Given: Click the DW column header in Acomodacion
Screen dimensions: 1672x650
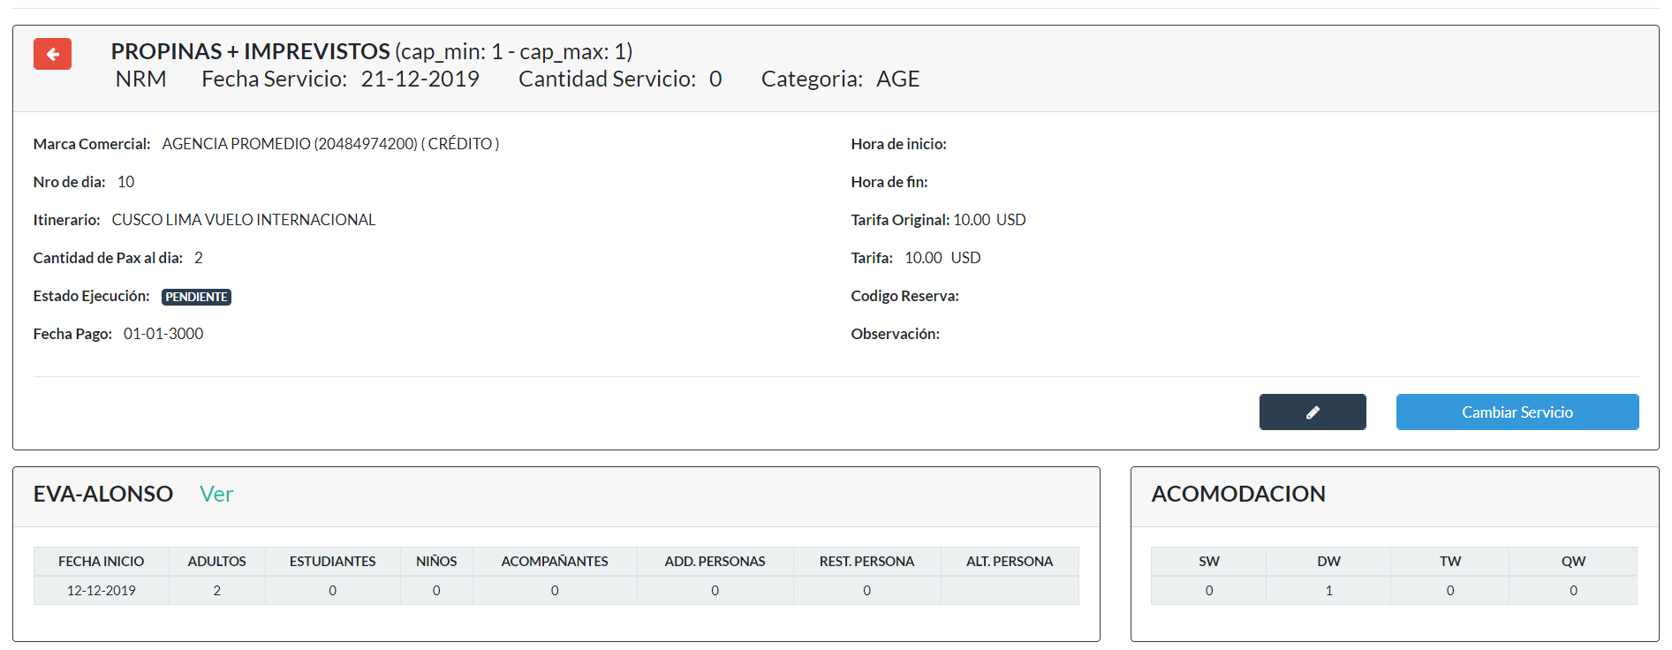Looking at the screenshot, I should coord(1328,562).
